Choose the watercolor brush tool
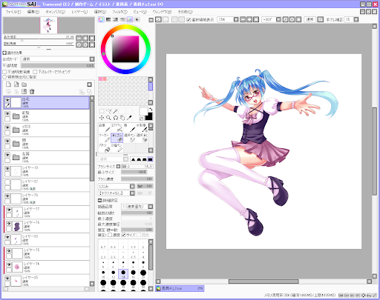This screenshot has height=300, width=380. coord(142,128)
